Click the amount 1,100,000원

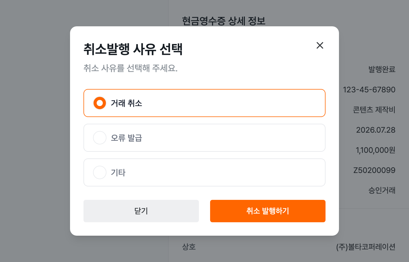(376, 150)
